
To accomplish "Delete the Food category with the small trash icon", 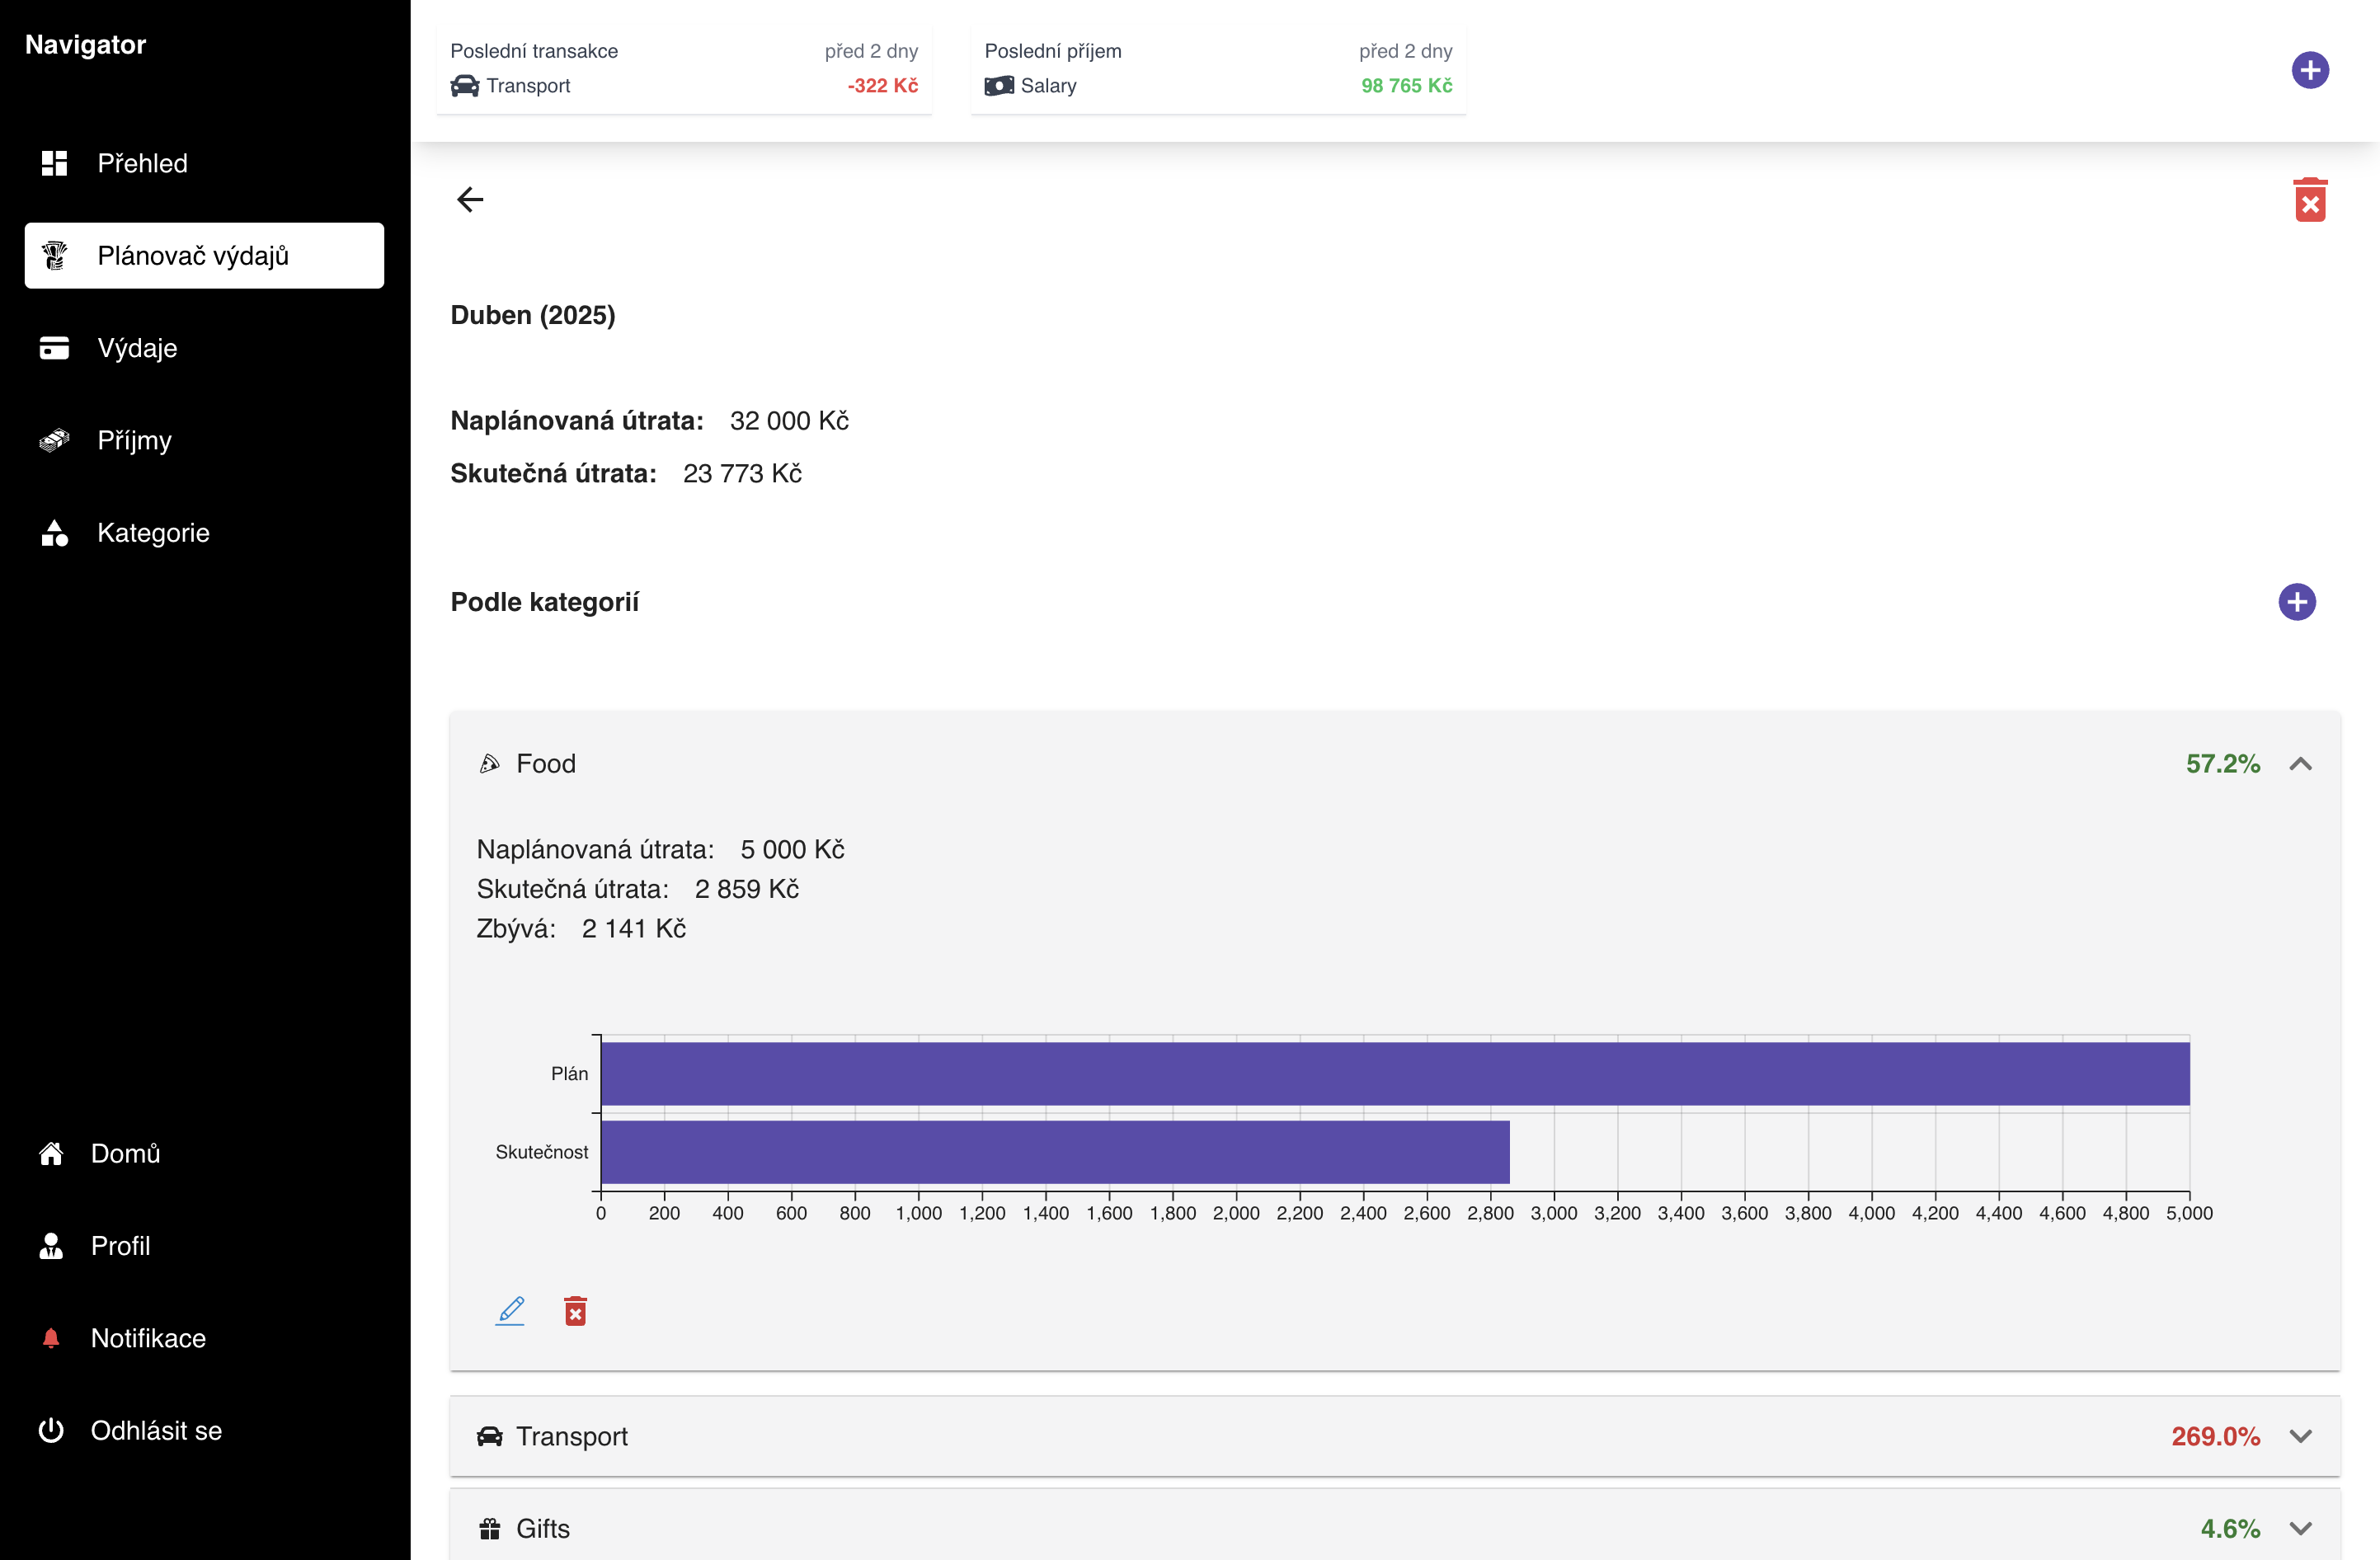I will tap(575, 1311).
